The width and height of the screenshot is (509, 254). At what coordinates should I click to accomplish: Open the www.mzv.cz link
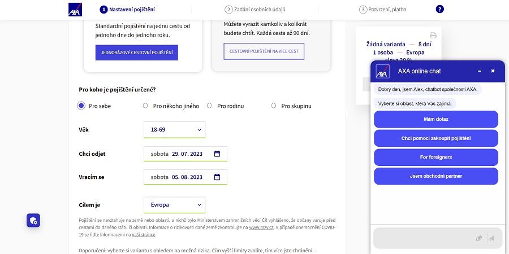pos(261,227)
